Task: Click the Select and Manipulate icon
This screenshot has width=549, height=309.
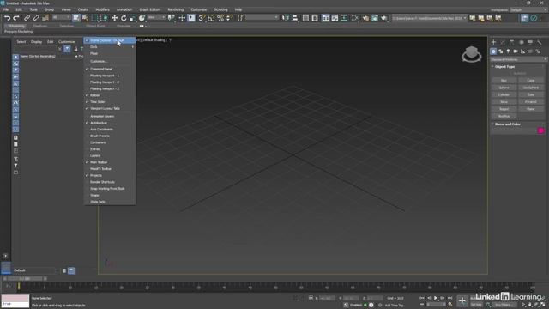Action: click(182, 18)
